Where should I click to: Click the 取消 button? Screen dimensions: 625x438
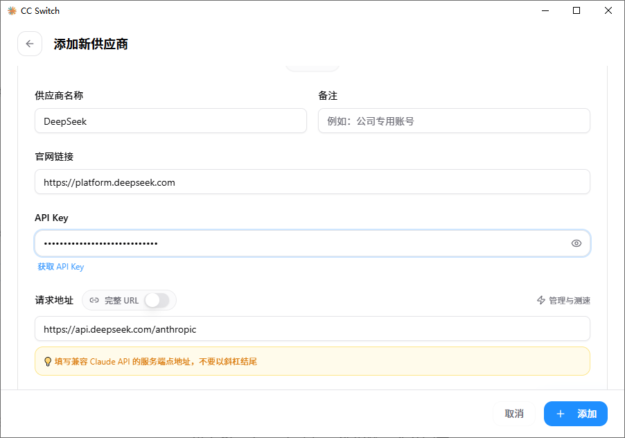514,414
